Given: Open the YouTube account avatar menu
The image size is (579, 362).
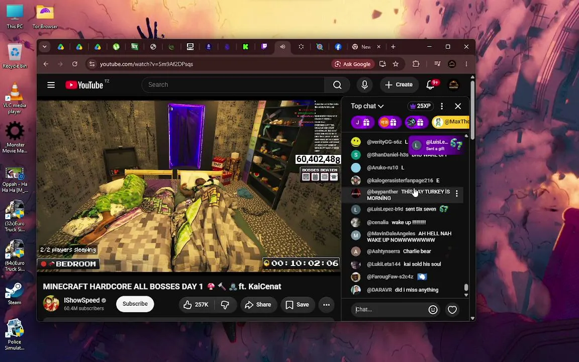Looking at the screenshot, I should pos(453,85).
